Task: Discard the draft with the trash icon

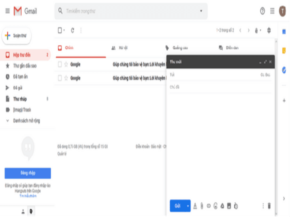Action: tap(268, 206)
